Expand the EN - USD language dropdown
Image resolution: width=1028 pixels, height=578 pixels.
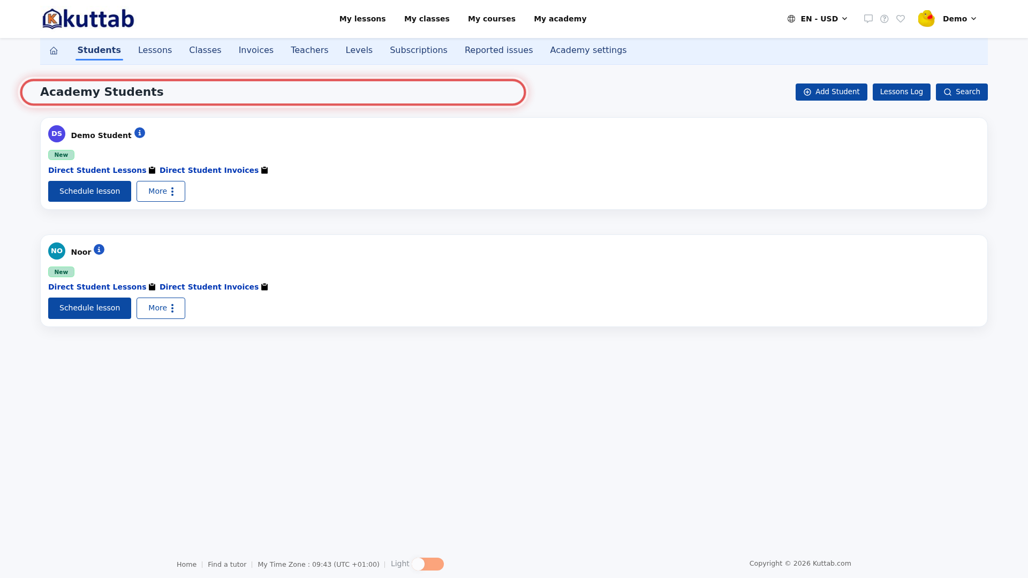coord(818,19)
